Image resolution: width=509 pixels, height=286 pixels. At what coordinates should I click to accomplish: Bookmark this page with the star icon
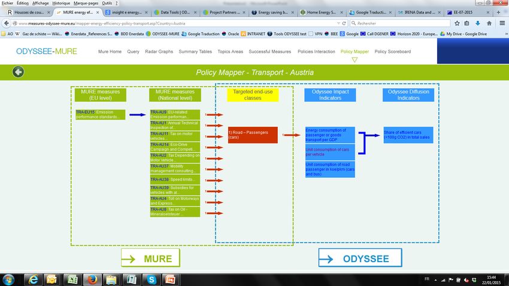pyautogui.click(x=457, y=23)
